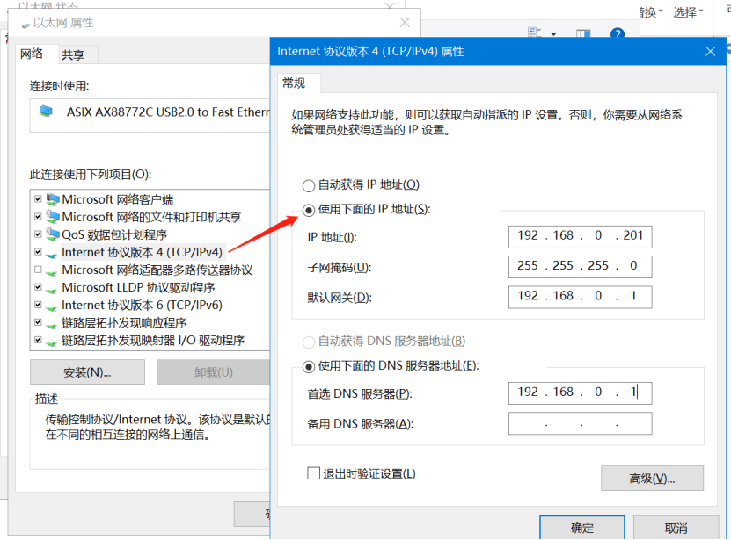Click the Microsoft LLDP 协议驱动程序 icon
Image resolution: width=731 pixels, height=540 pixels.
(53, 287)
